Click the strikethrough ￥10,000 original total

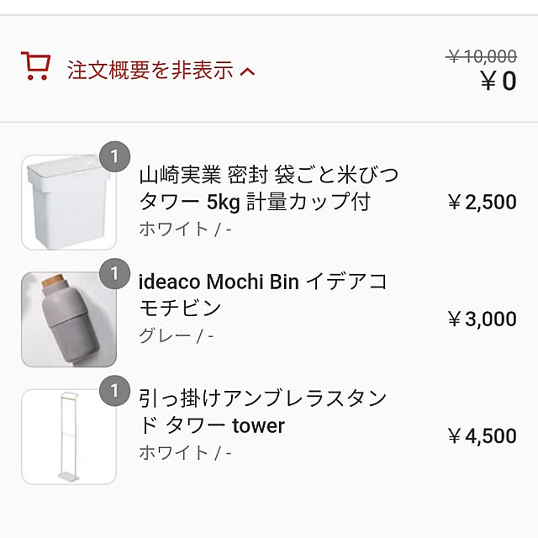482,56
